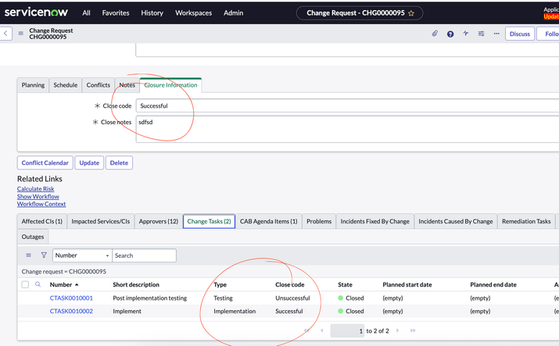Click the Unsuccessful close code cell

[292, 298]
